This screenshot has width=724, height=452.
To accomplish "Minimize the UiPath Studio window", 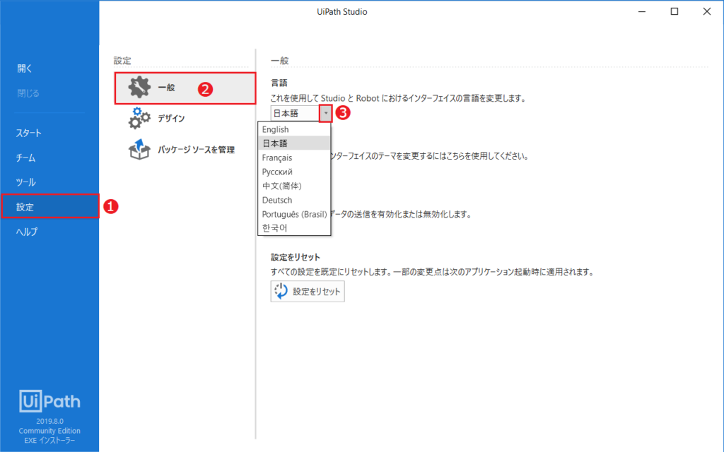I will coord(642,11).
